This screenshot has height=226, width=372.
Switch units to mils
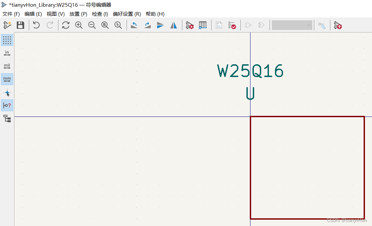7,66
